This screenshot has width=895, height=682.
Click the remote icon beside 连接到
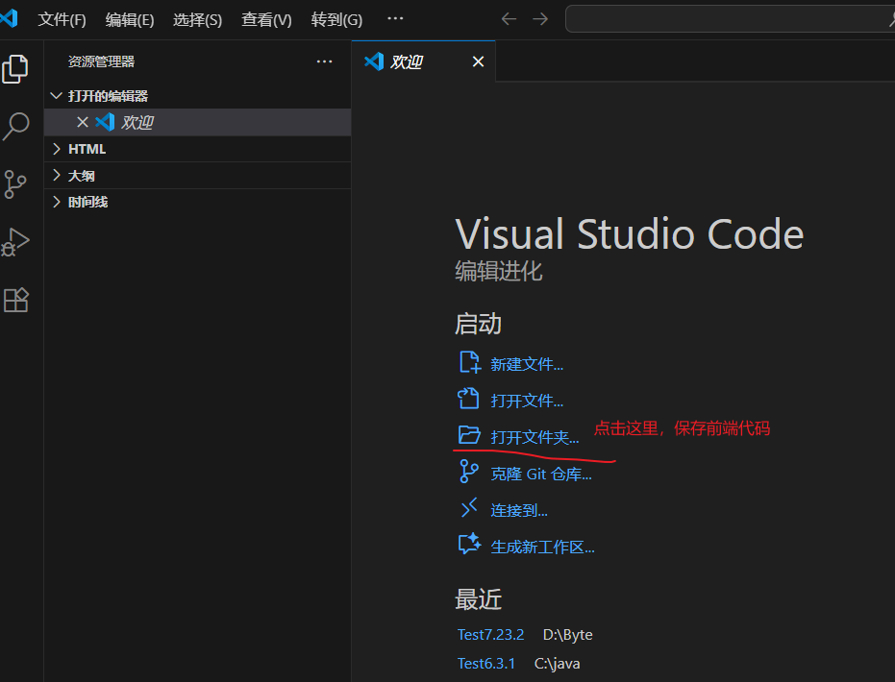[468, 507]
